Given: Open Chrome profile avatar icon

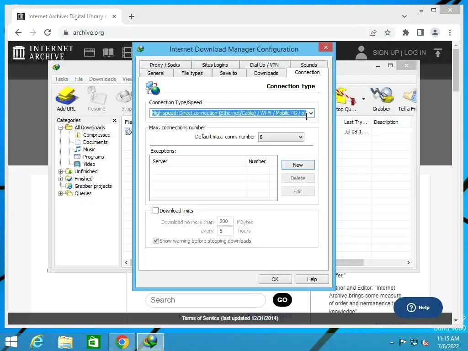Looking at the screenshot, I should [435, 32].
